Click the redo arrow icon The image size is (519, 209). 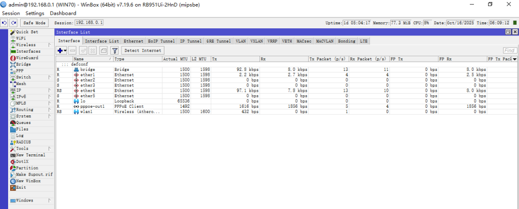pos(14,23)
